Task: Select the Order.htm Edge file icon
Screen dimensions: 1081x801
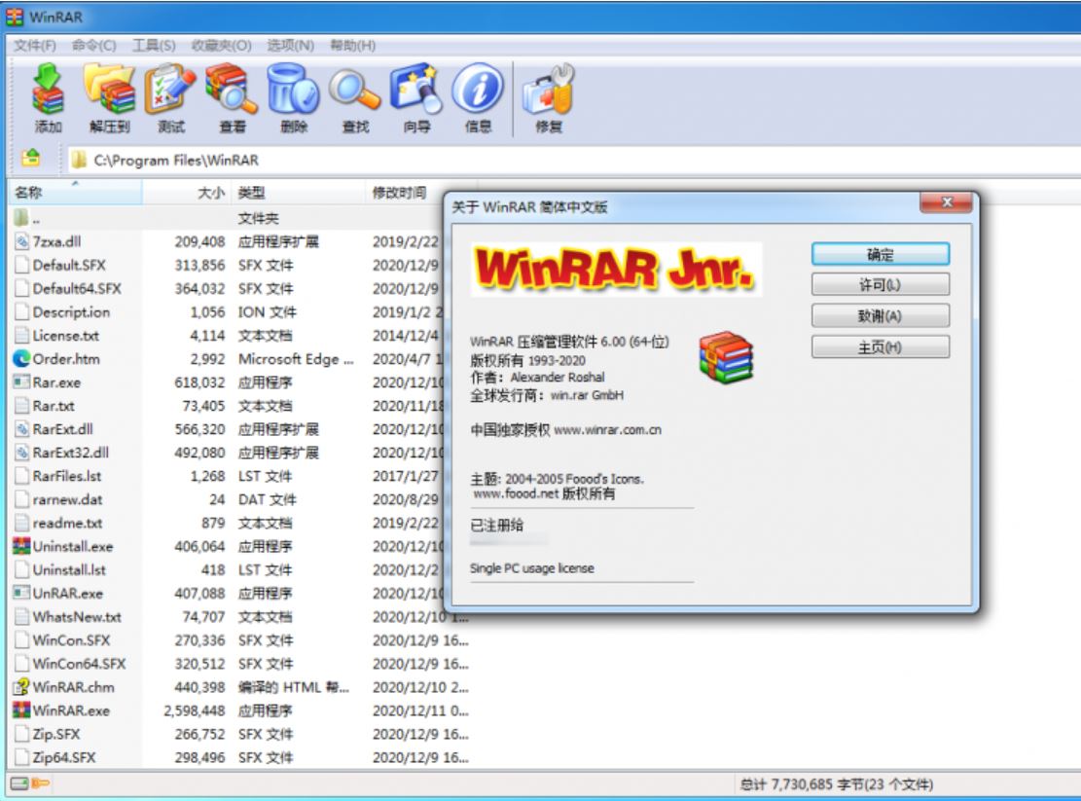Action: [x=21, y=358]
